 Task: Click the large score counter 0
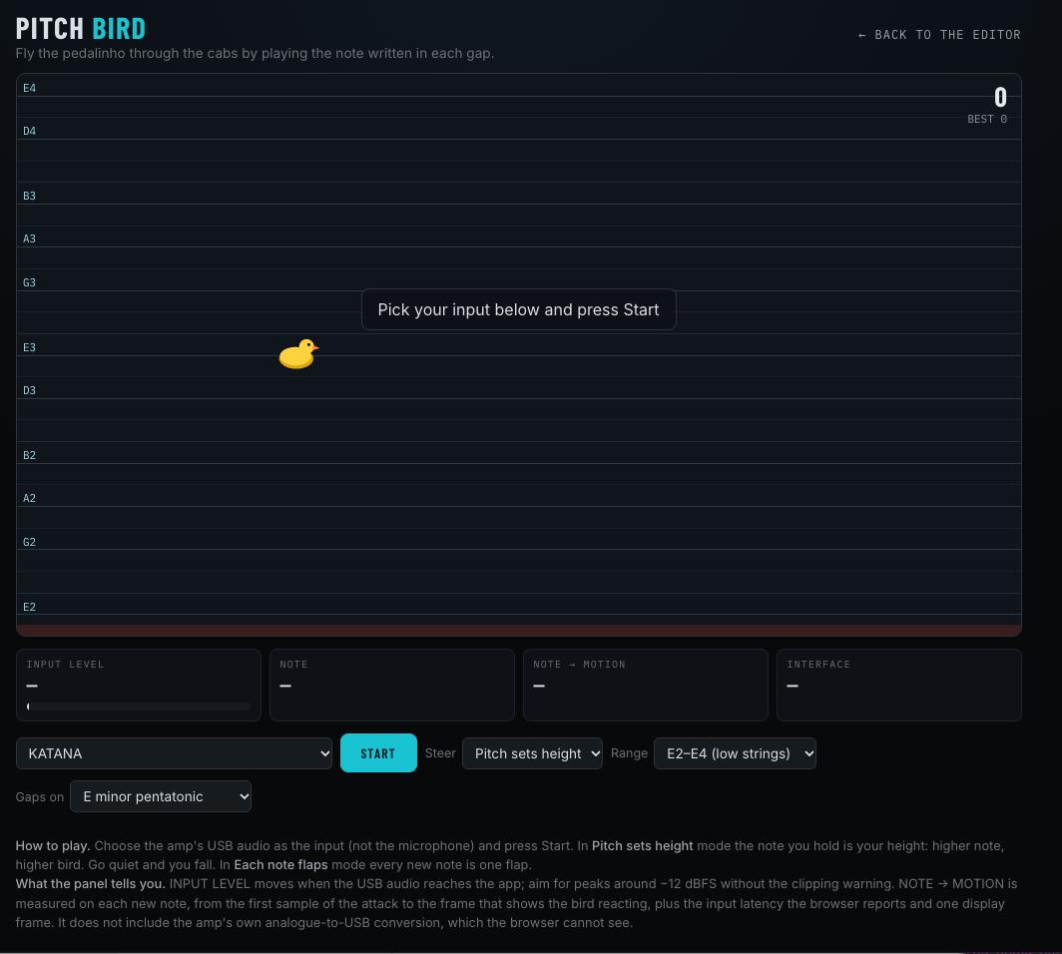coord(1000,98)
